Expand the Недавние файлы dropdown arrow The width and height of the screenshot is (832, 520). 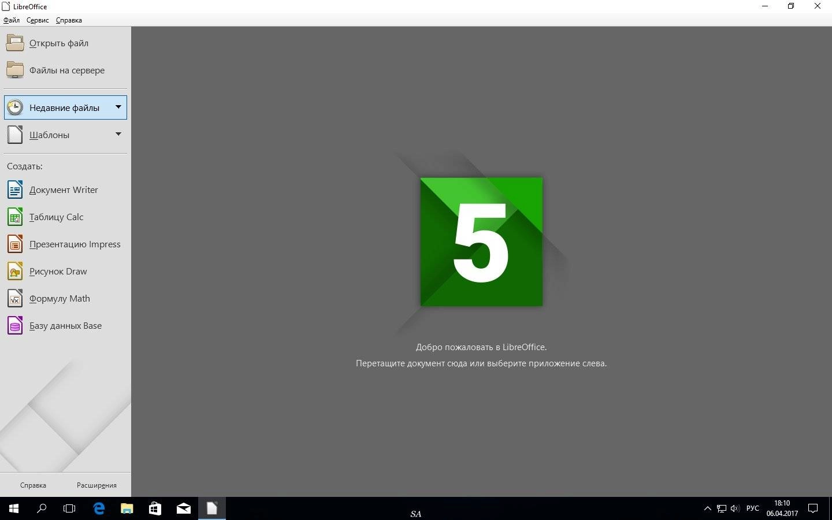pyautogui.click(x=118, y=107)
